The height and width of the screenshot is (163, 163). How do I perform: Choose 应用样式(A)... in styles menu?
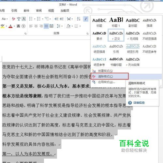click(x=107, y=82)
